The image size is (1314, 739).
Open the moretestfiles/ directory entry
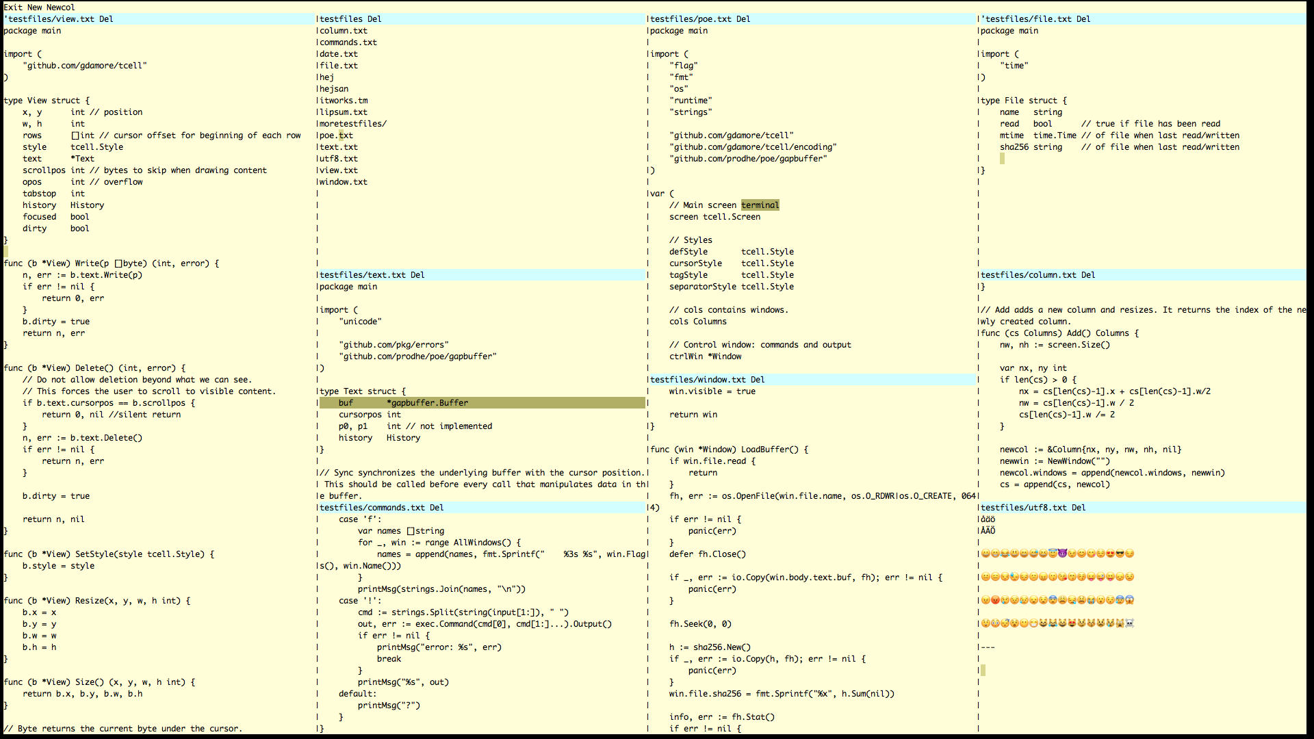tap(352, 124)
